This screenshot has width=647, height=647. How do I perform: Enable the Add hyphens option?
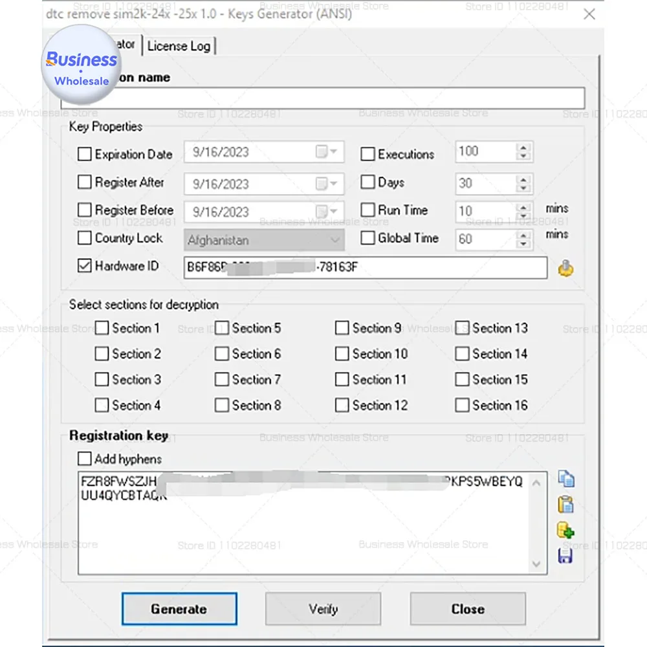pos(84,459)
